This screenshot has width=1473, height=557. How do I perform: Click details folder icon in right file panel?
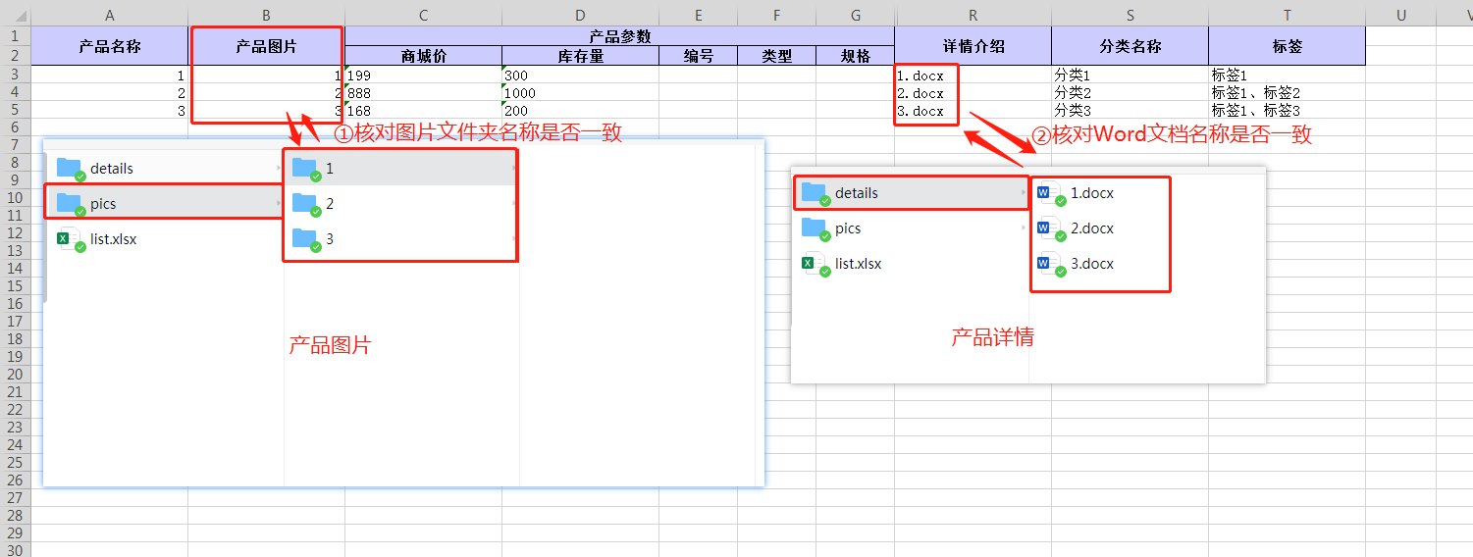coord(815,192)
